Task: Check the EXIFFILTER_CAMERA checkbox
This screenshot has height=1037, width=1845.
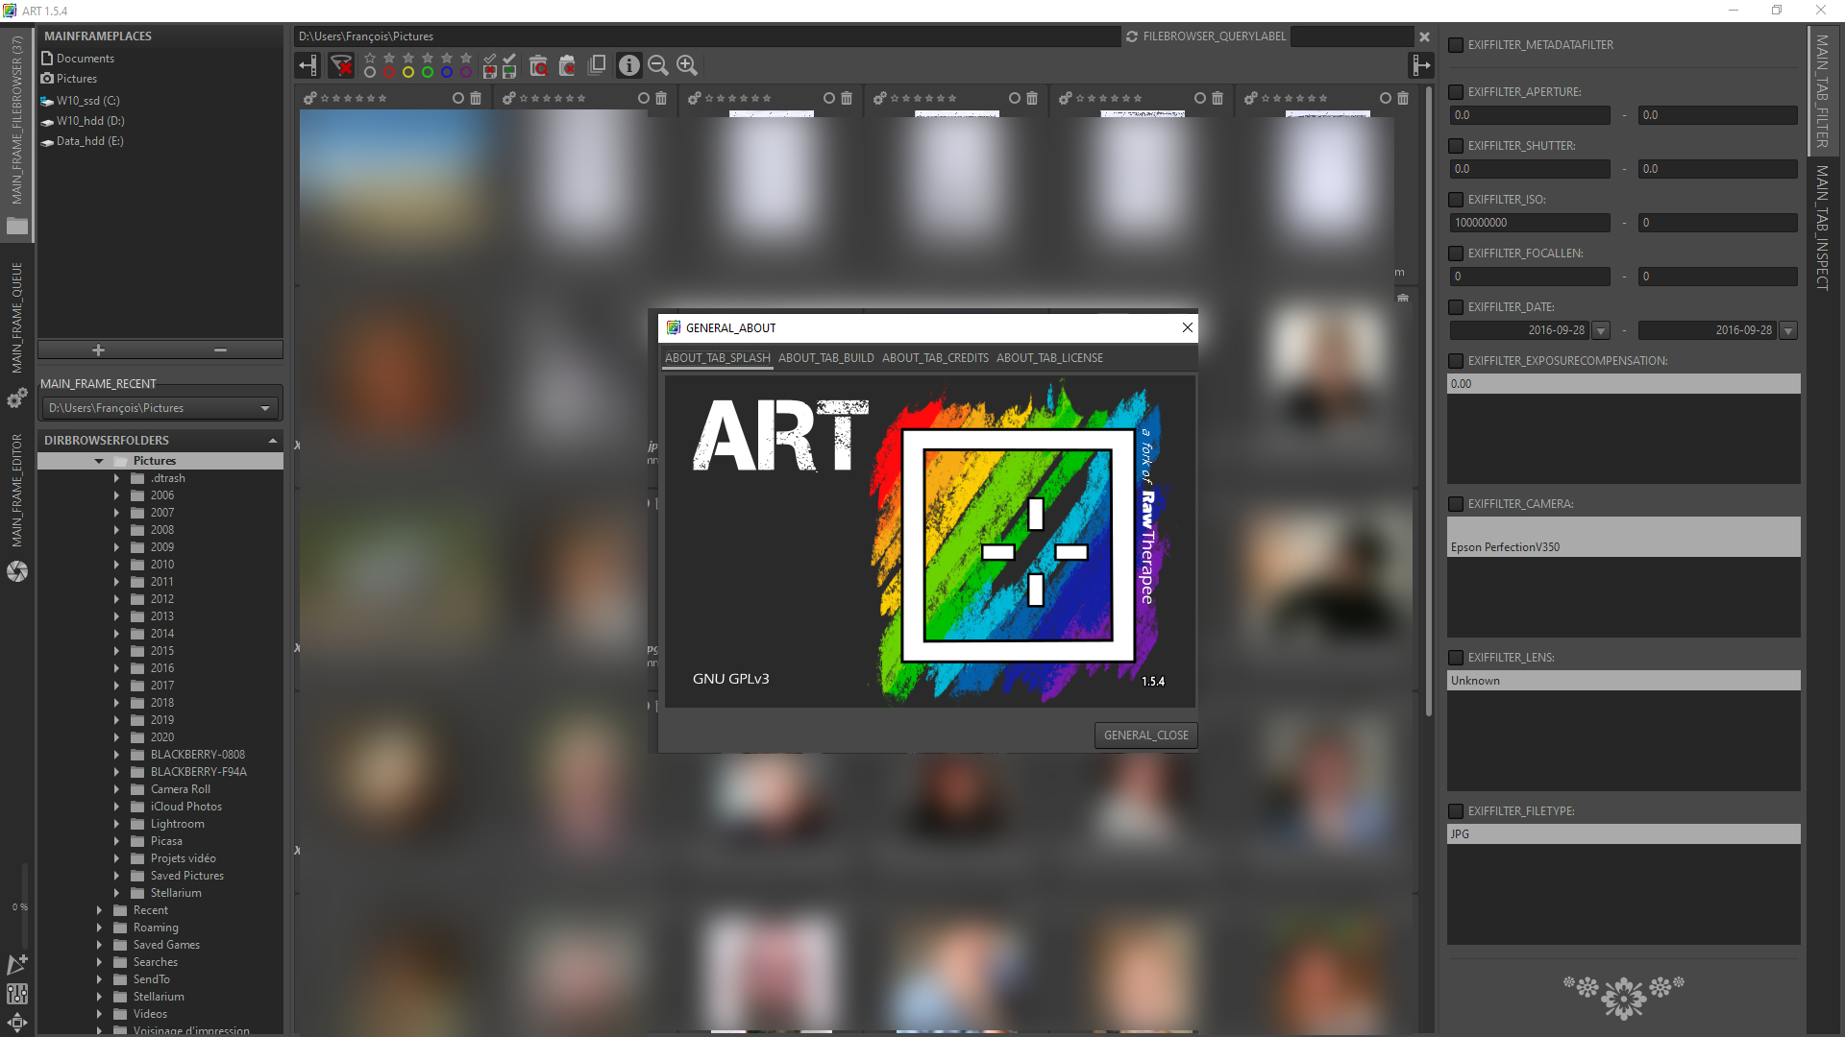Action: click(1456, 504)
